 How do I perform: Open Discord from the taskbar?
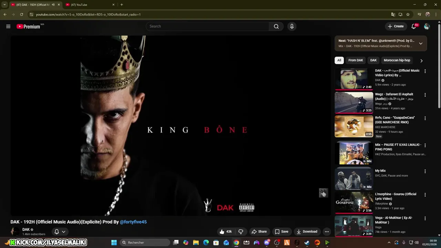pyautogui.click(x=267, y=242)
